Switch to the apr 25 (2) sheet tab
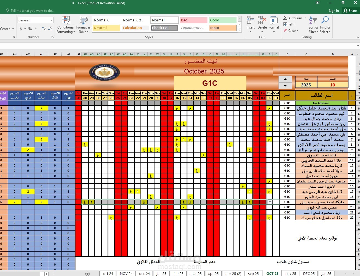The image size is (360, 276). click(233, 274)
